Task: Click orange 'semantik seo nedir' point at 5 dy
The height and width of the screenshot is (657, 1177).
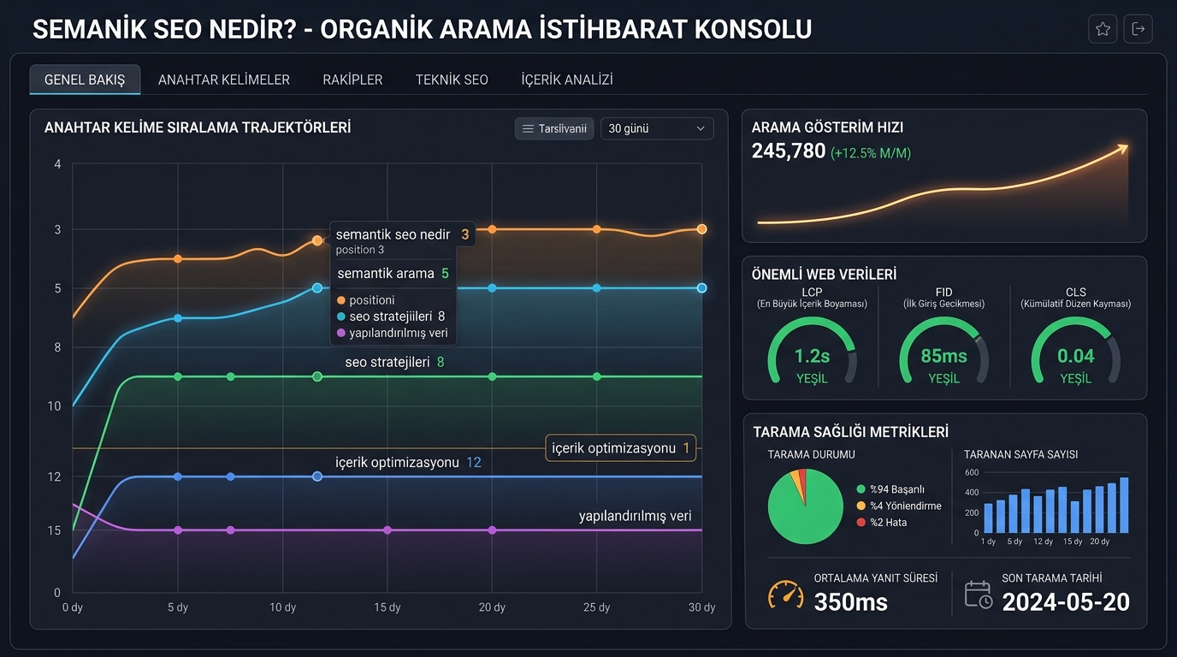Action: pos(178,258)
